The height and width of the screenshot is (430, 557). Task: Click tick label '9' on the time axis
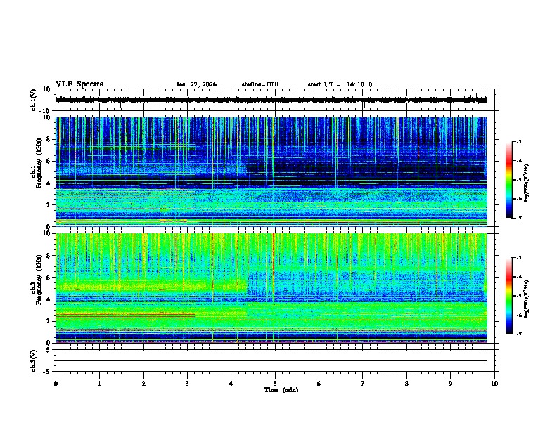point(450,384)
